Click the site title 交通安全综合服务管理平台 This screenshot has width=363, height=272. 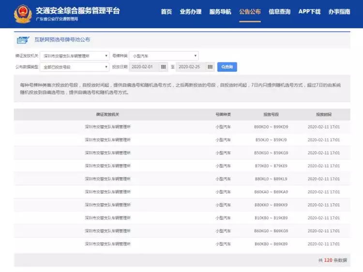(x=78, y=11)
